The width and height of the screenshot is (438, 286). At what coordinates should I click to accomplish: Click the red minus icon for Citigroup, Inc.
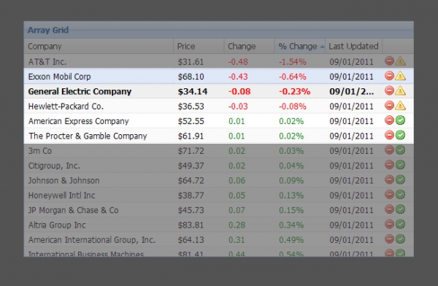tap(389, 165)
